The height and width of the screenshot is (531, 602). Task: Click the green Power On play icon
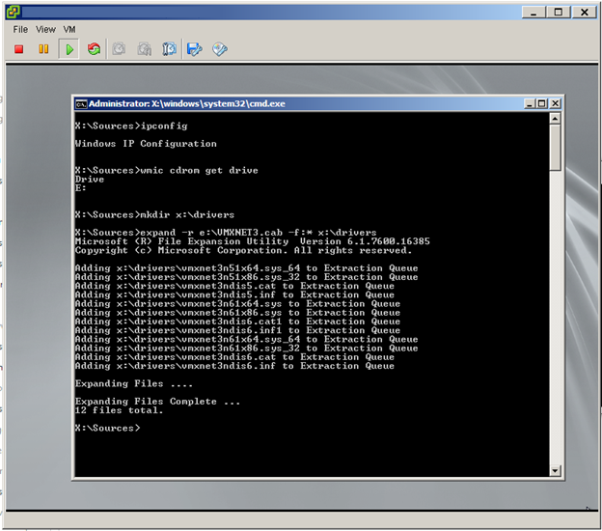pos(69,49)
